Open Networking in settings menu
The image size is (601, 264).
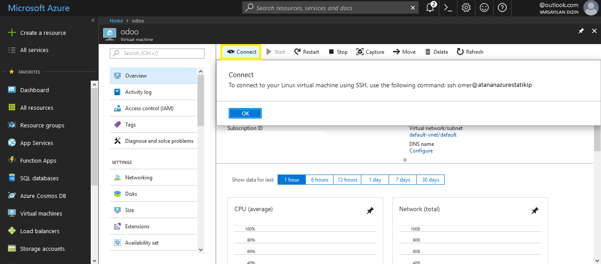coord(138,178)
